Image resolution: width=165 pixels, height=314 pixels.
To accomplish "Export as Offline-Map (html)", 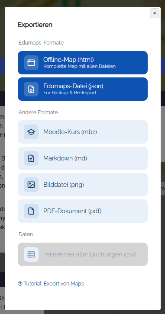I will click(83, 63).
